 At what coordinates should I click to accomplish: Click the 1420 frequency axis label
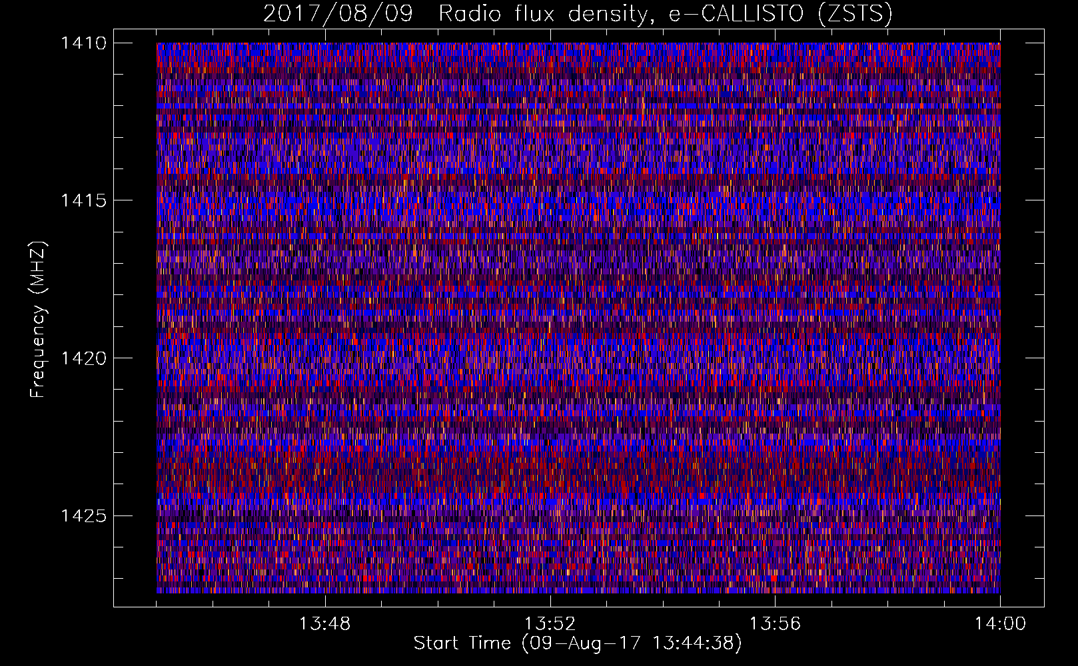point(83,358)
